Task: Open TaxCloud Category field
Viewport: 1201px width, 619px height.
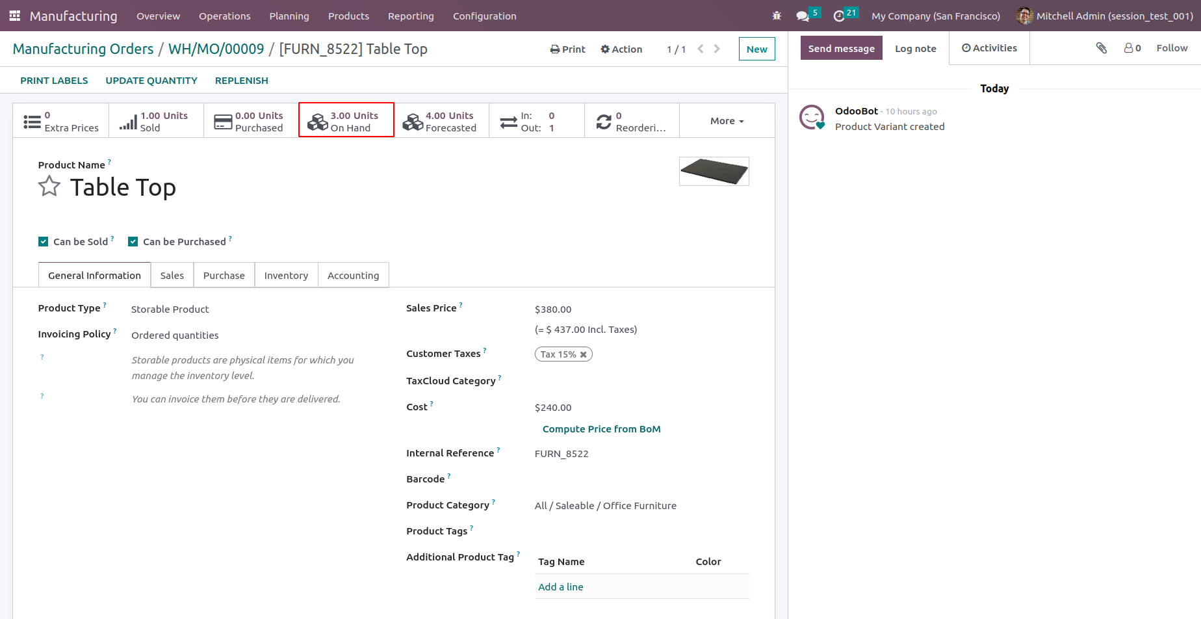Action: click(642, 381)
